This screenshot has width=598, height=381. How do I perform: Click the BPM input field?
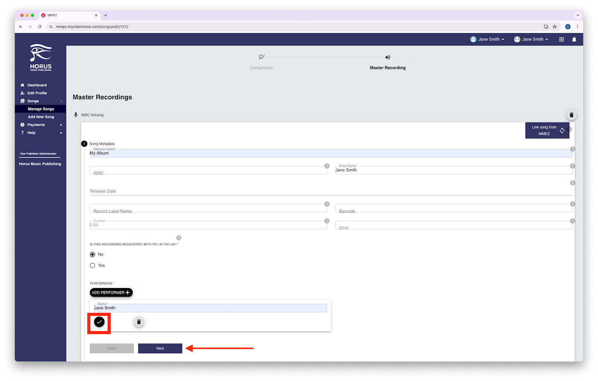point(454,225)
